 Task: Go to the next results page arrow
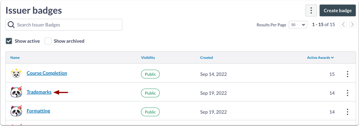352,25
